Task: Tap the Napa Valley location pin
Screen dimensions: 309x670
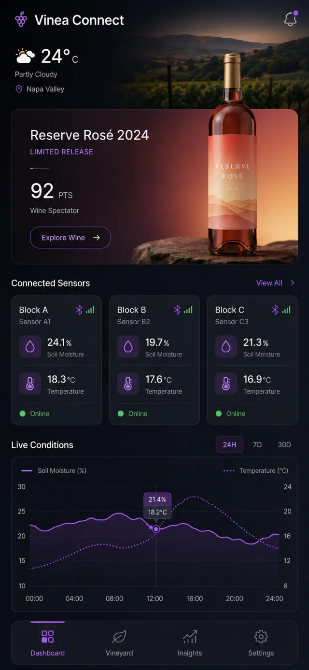Action: coord(19,89)
